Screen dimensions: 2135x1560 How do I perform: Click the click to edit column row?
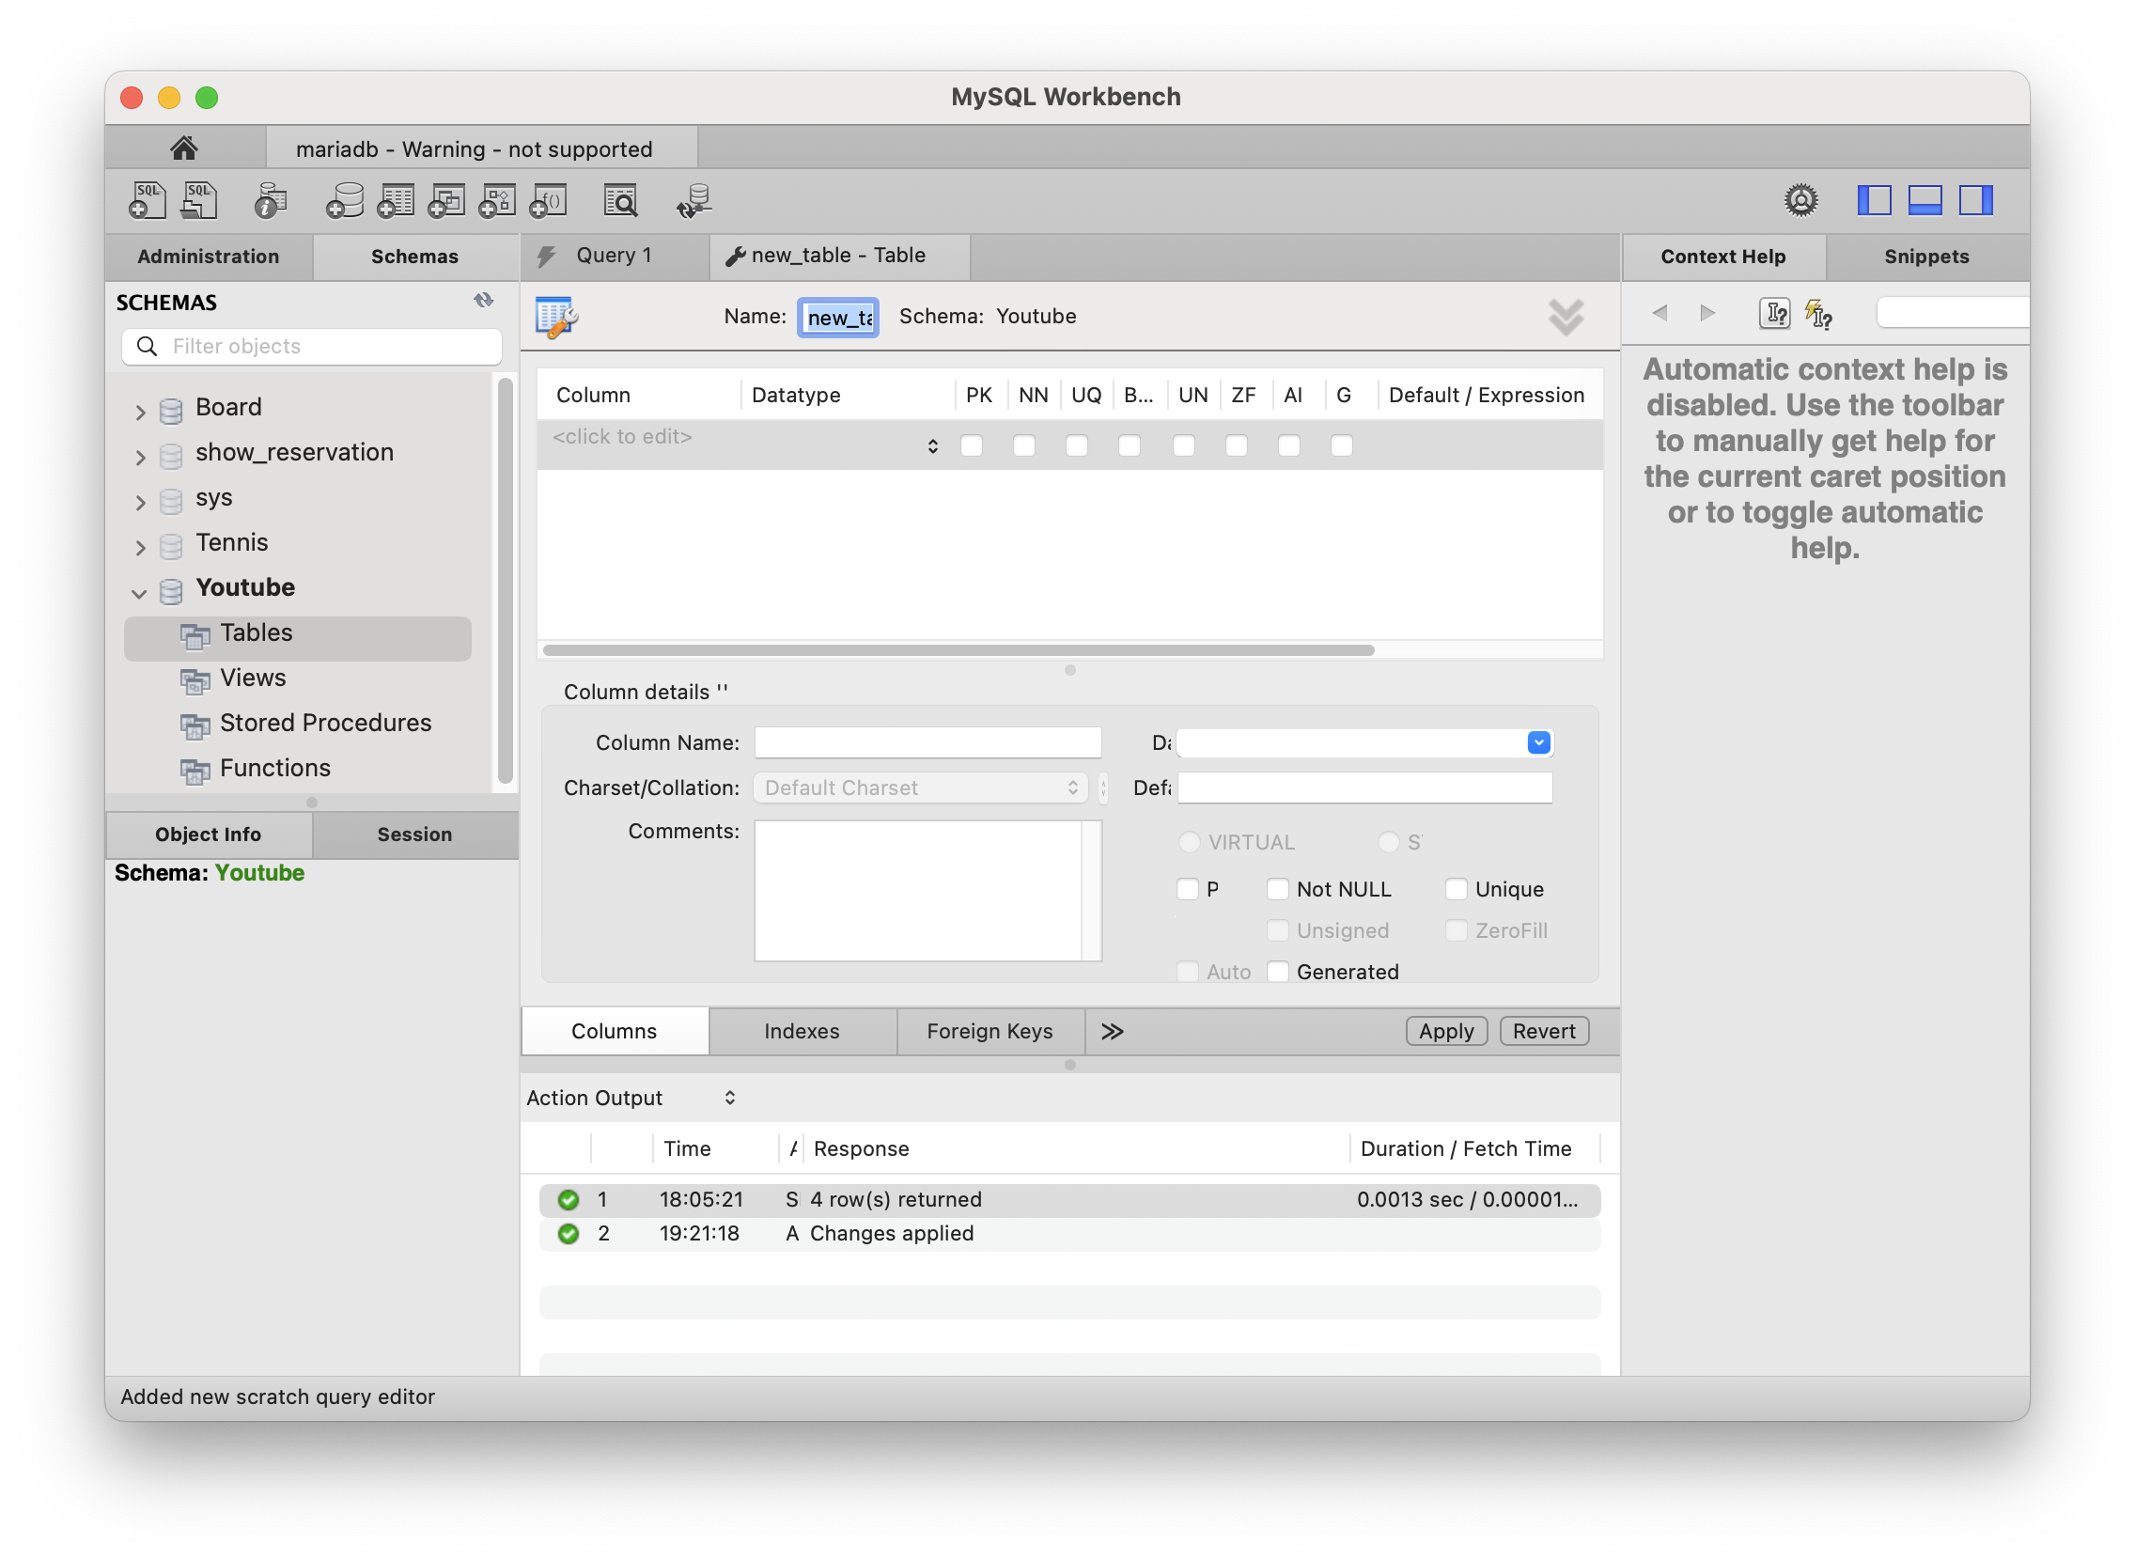[1071, 445]
